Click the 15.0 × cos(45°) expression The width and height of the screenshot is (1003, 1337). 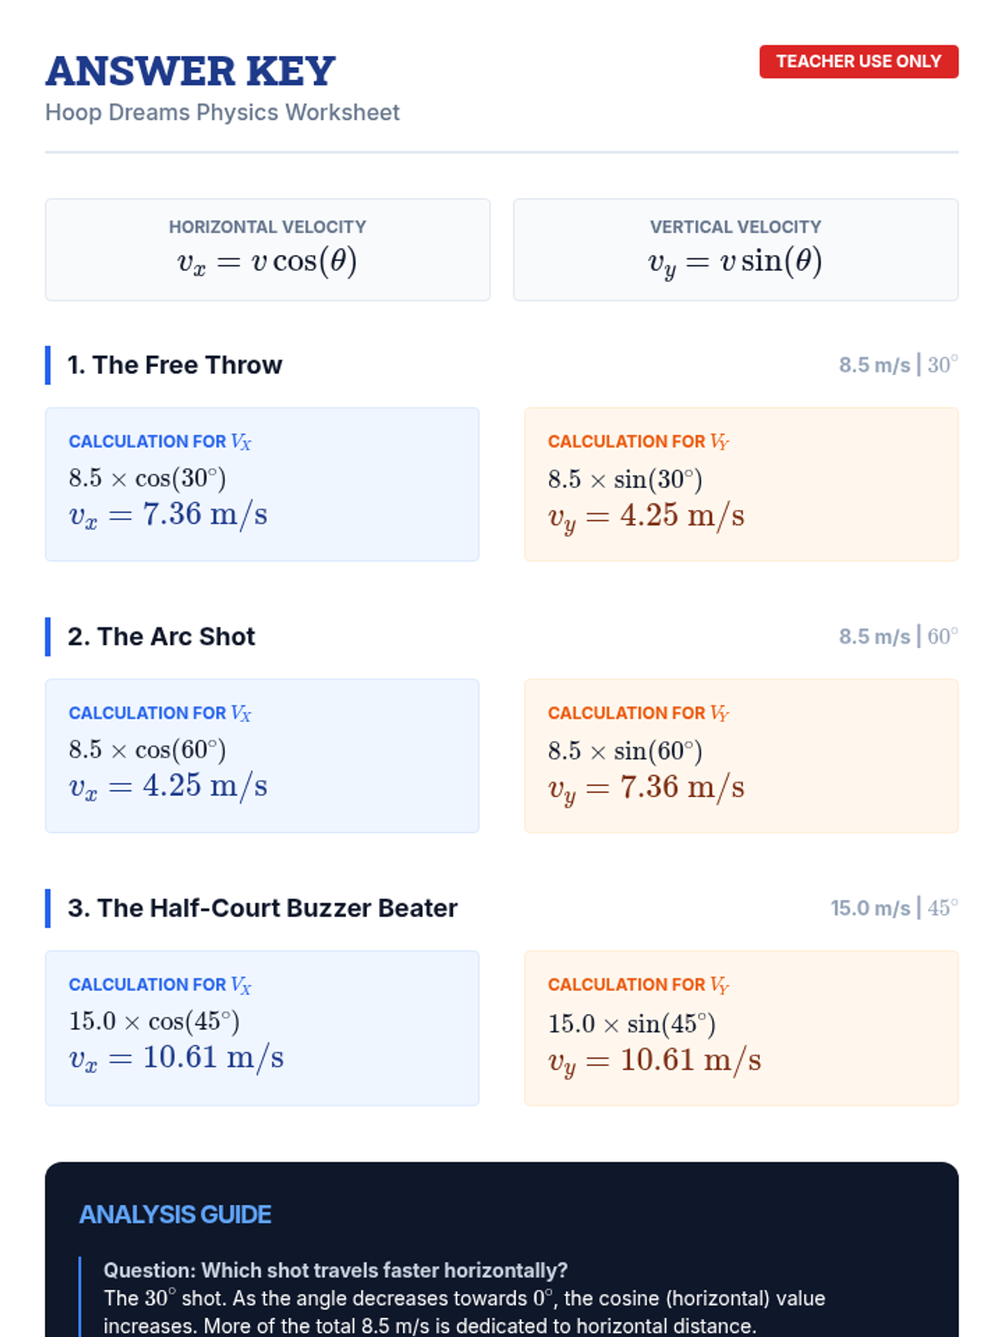[x=154, y=1021]
